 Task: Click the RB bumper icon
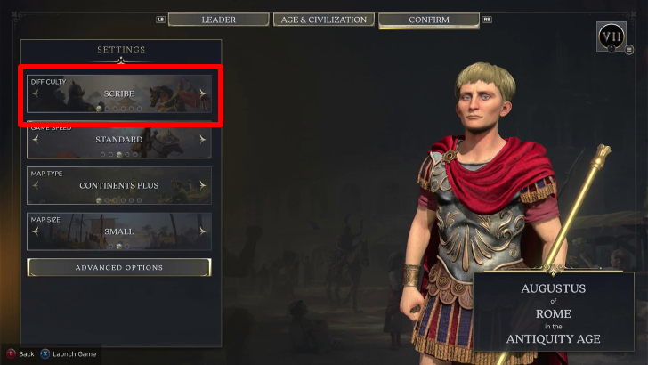[x=487, y=20]
